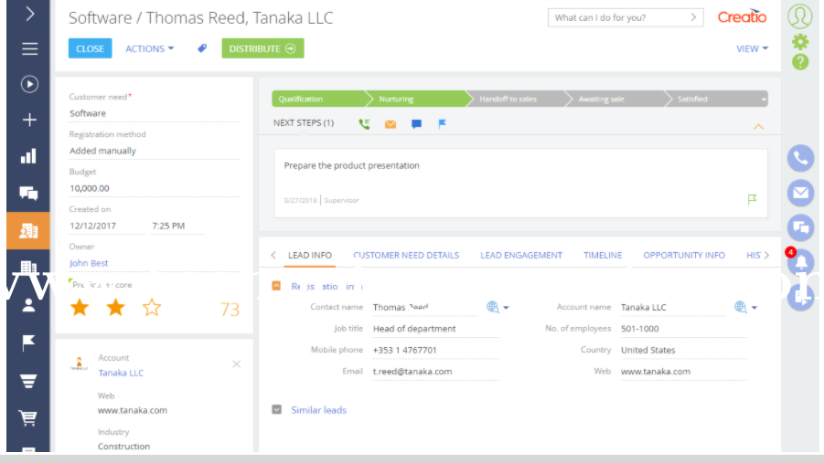Open the VIEW dropdown
824x463 pixels.
(x=752, y=48)
